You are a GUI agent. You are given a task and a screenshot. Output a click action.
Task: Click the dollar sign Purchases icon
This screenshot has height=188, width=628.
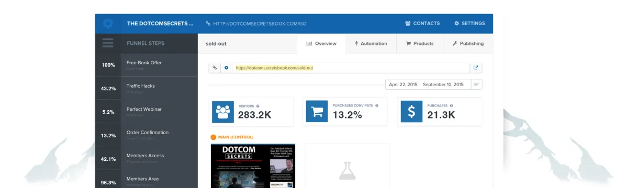pyautogui.click(x=411, y=111)
